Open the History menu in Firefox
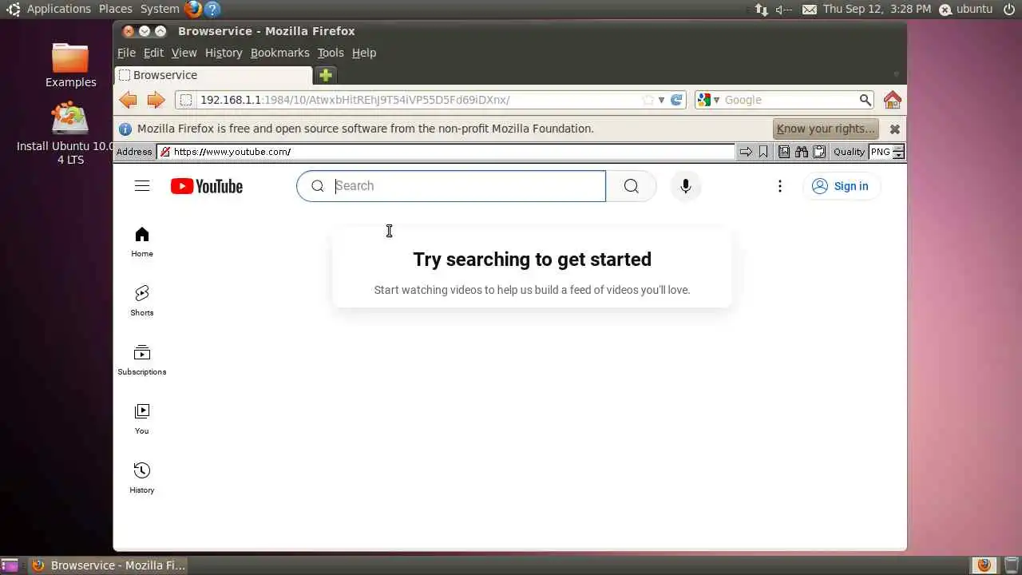Image resolution: width=1022 pixels, height=575 pixels. click(x=224, y=53)
